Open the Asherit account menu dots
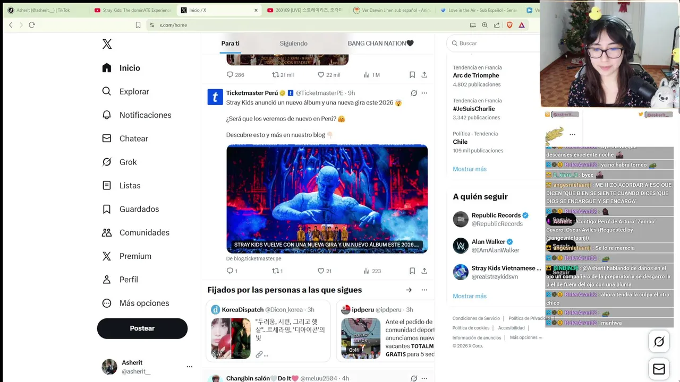The image size is (680, 382). click(189, 367)
